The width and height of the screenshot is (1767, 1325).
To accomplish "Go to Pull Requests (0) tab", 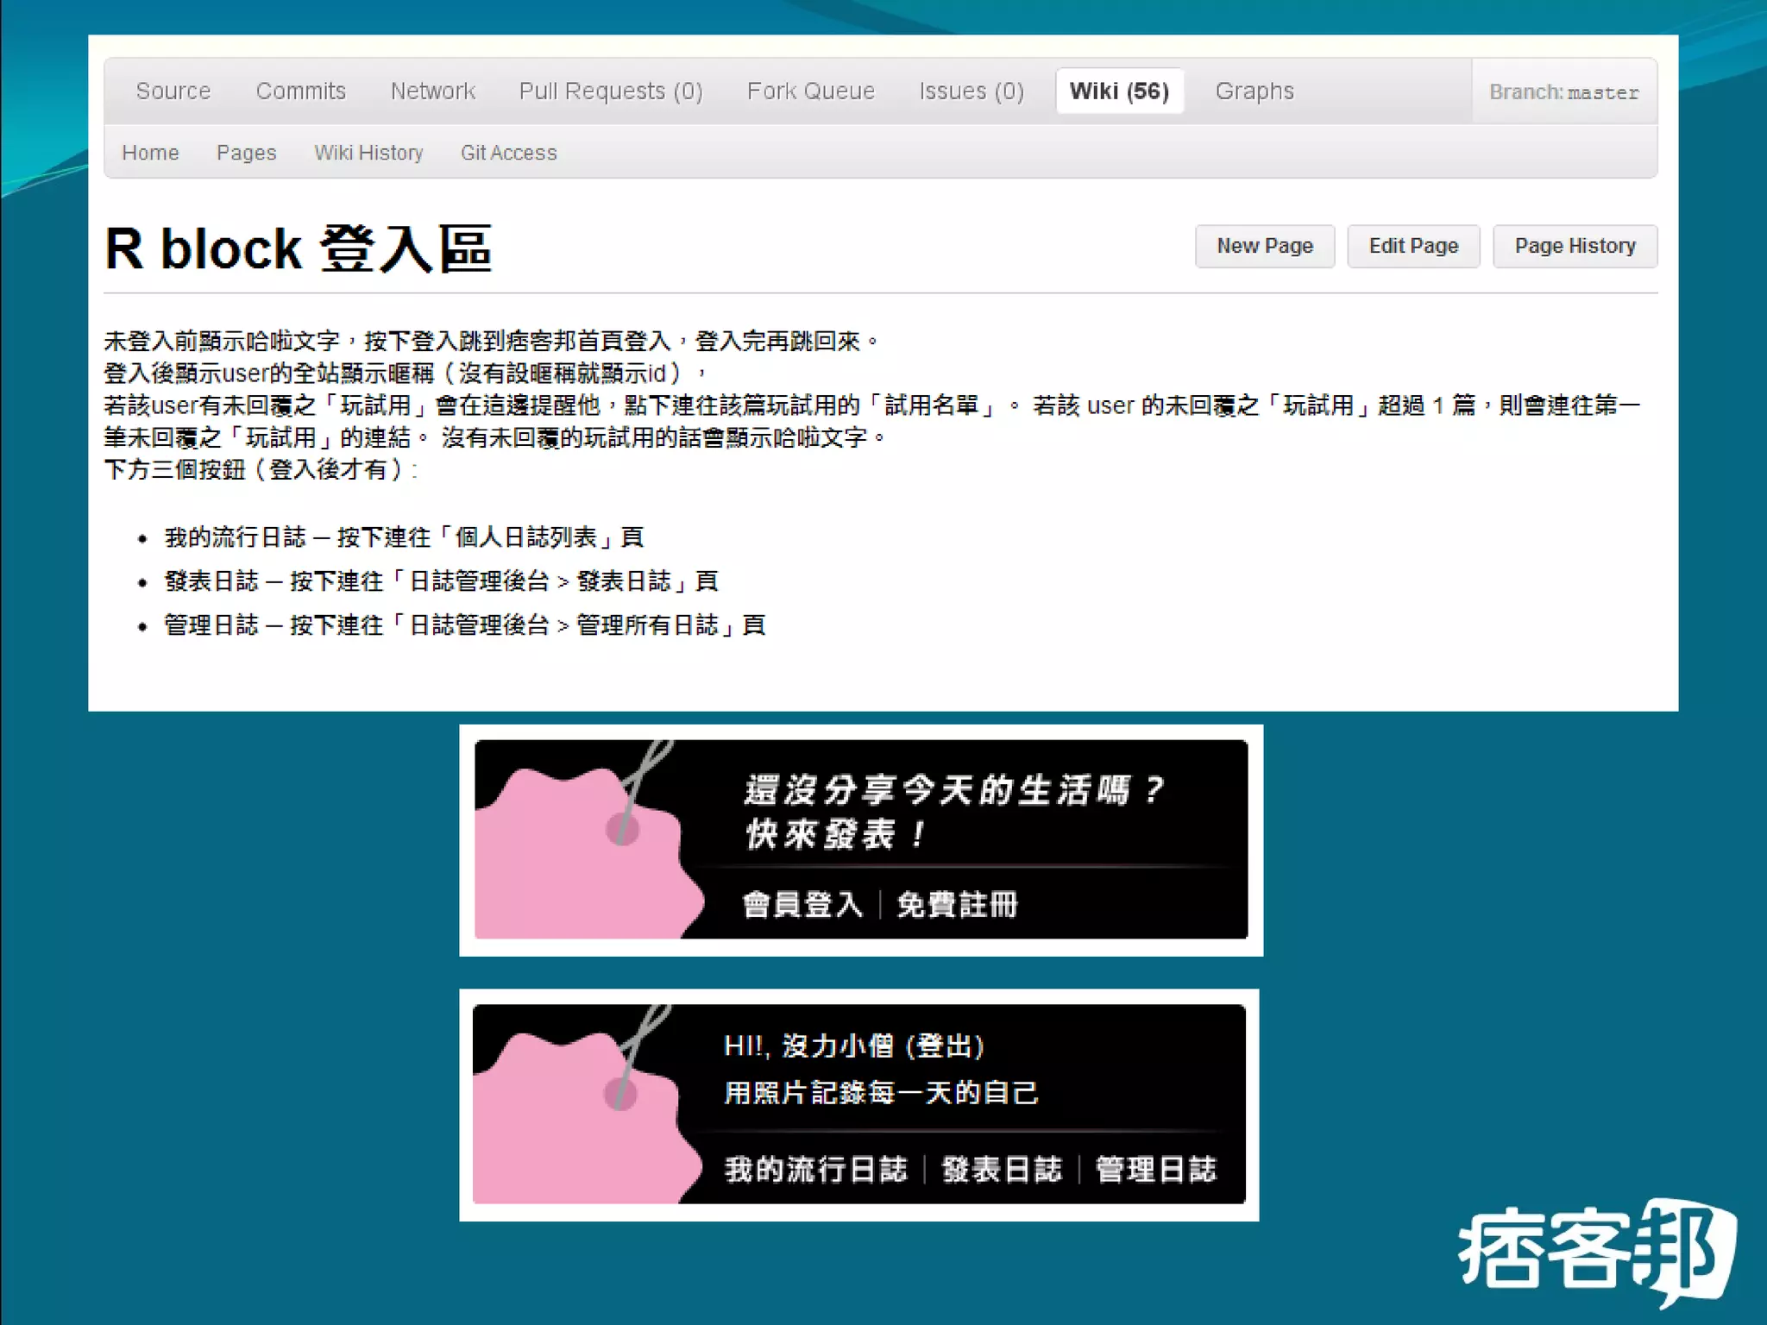I will [610, 91].
